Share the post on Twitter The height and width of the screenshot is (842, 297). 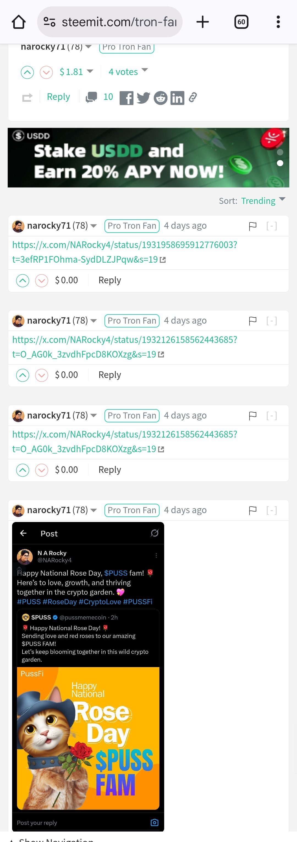143,98
